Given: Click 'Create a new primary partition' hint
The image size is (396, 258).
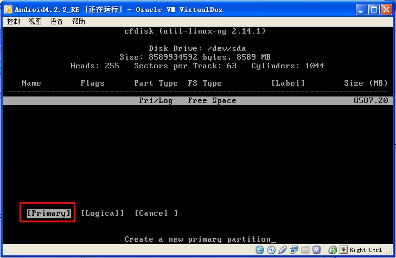Looking at the screenshot, I should click(197, 240).
